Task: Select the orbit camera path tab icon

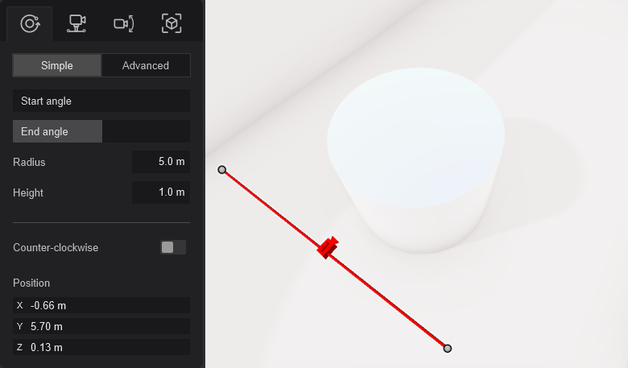Action: 30,23
